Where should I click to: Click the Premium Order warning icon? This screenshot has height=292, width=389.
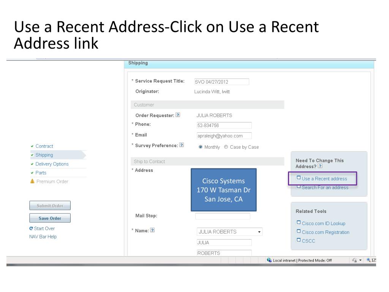32,181
